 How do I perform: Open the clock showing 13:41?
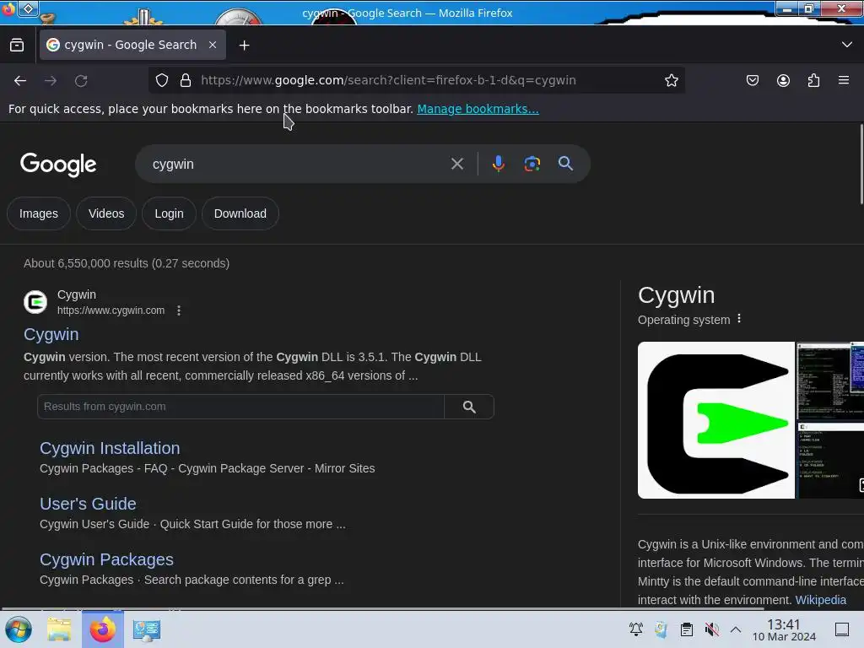784,629
